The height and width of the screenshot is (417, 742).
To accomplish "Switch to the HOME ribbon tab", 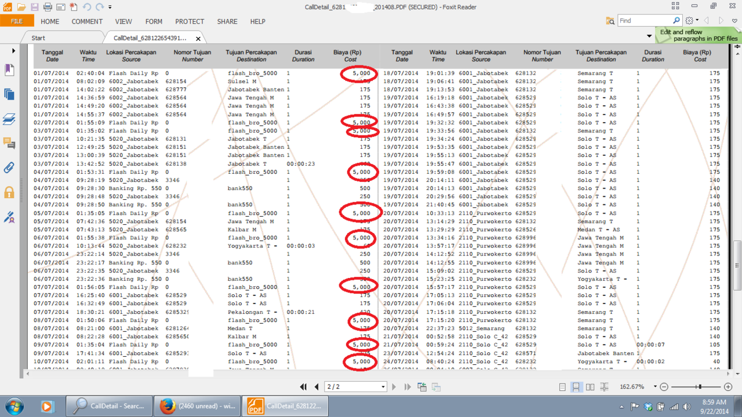I will click(50, 21).
